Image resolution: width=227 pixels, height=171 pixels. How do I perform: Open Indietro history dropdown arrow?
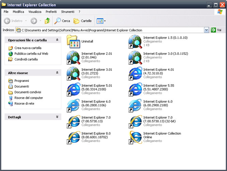[26, 21]
